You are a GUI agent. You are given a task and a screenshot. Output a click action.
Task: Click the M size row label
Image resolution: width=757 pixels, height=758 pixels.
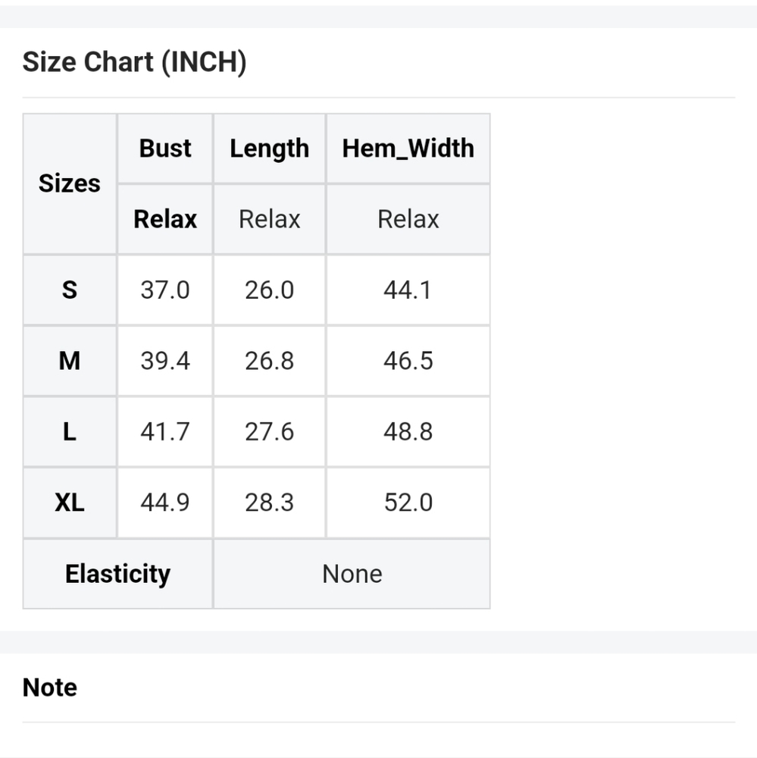70,361
